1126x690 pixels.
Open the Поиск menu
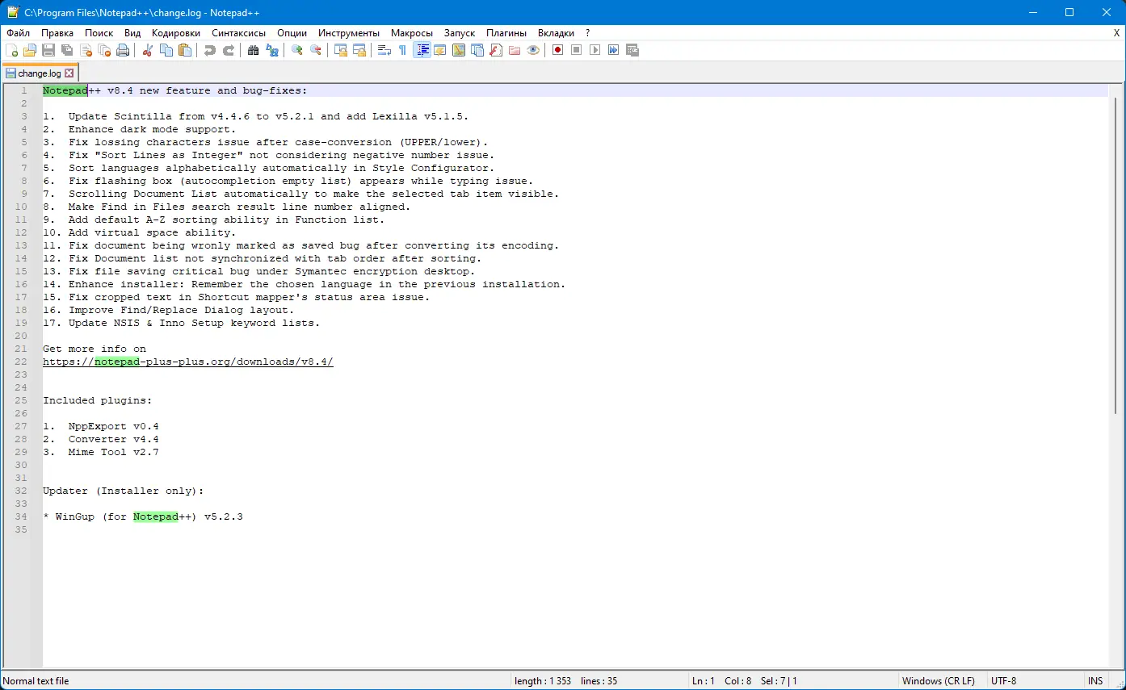pyautogui.click(x=99, y=33)
